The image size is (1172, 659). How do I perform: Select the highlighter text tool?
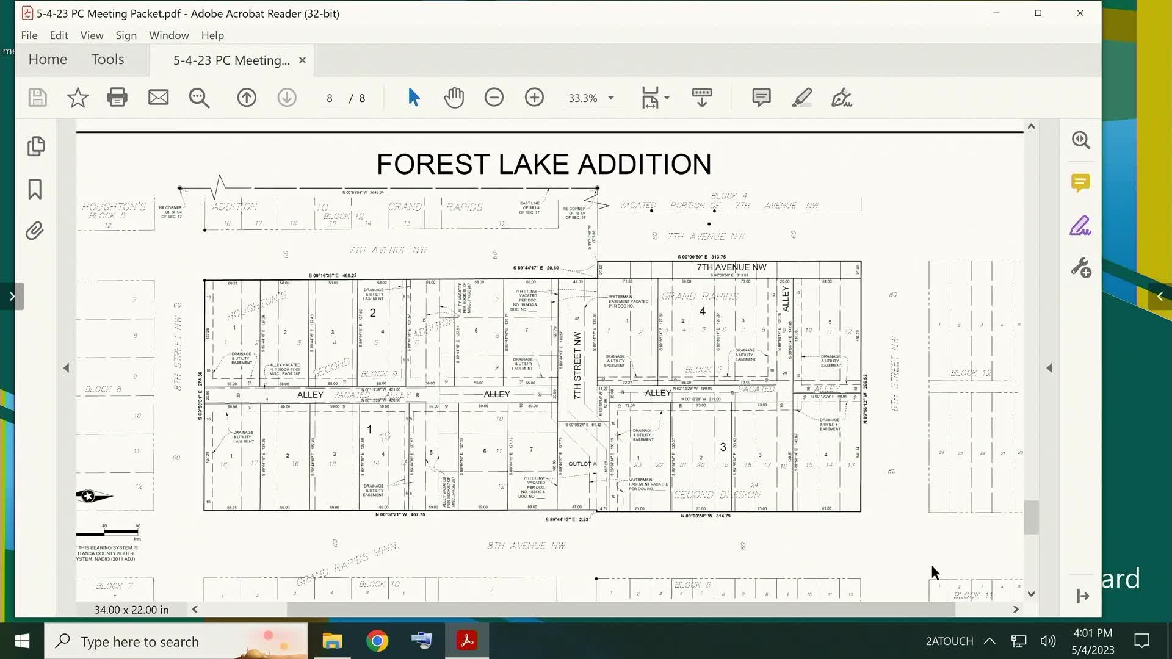(x=801, y=98)
